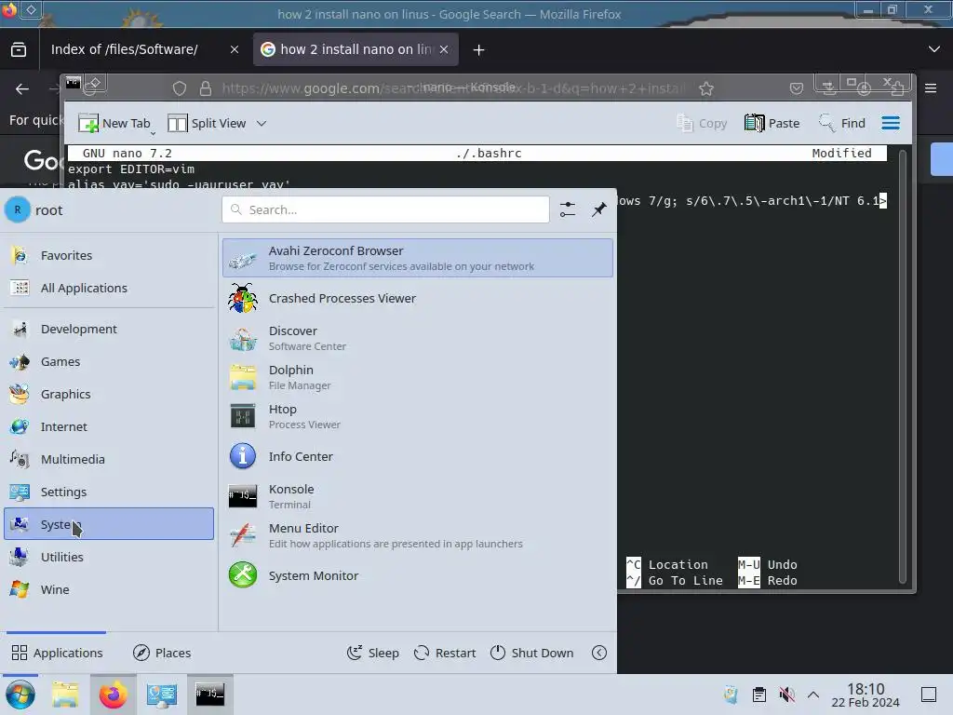
Task: Open Graphics category
Action: point(109,394)
